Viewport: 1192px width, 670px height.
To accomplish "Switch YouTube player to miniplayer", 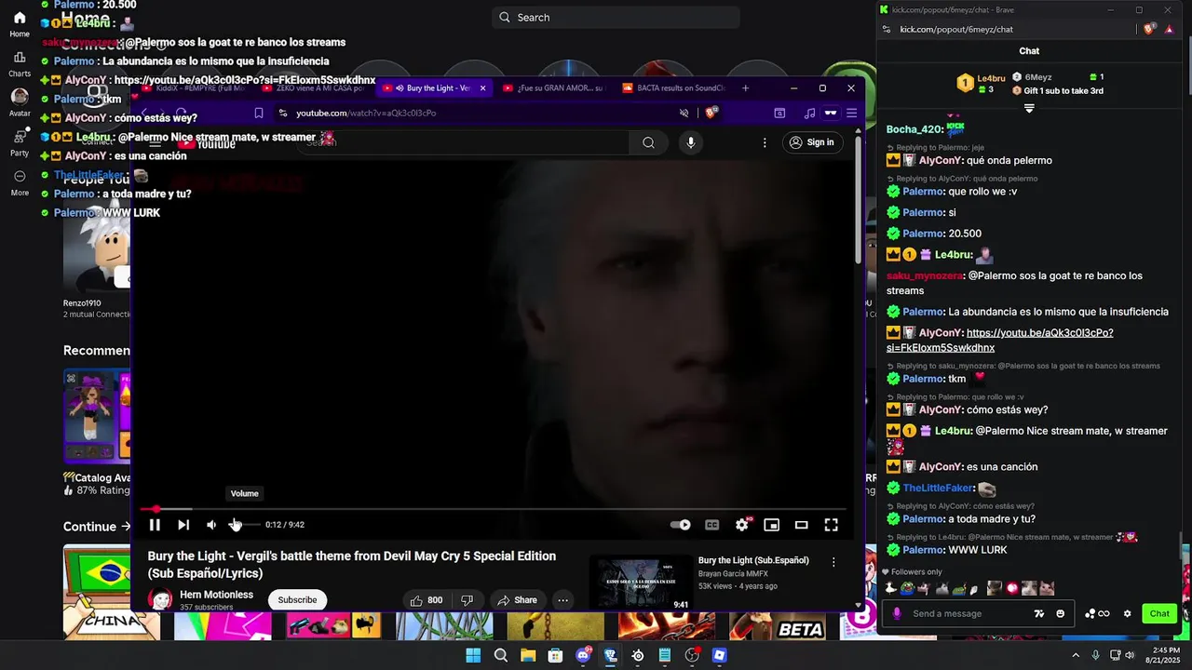I will coord(772,525).
